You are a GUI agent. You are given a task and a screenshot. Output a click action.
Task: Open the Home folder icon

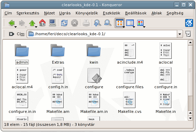click(x=42, y=23)
